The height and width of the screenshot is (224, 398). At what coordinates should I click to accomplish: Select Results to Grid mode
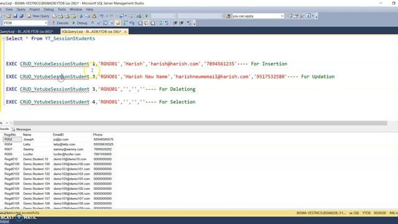coord(147,23)
